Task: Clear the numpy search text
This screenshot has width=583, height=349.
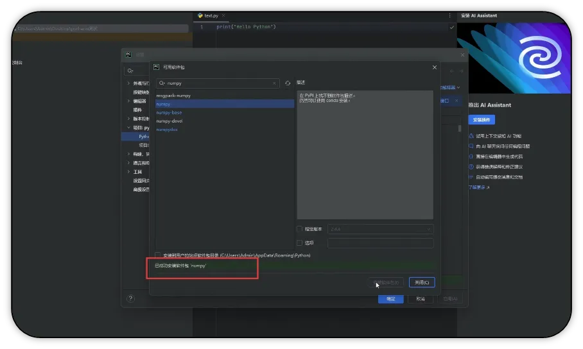Action: point(274,83)
